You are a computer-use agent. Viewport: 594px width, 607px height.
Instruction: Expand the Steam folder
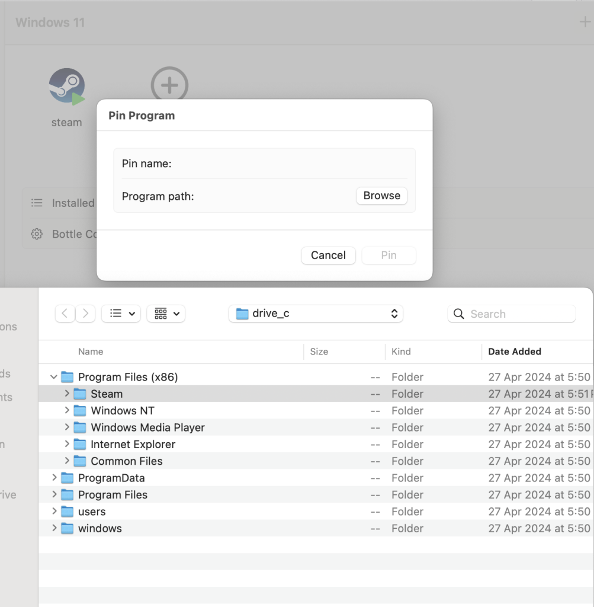click(x=67, y=394)
